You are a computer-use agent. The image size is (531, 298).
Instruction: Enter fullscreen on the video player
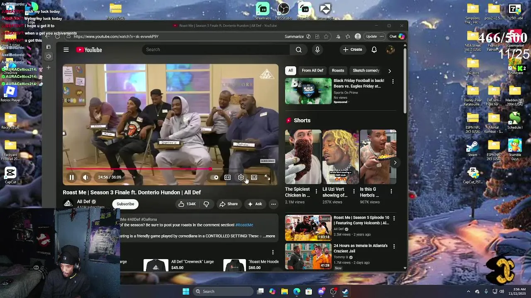pos(267,178)
